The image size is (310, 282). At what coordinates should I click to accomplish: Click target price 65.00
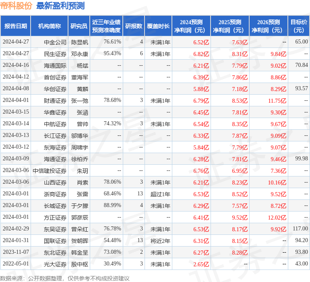tap(302, 41)
